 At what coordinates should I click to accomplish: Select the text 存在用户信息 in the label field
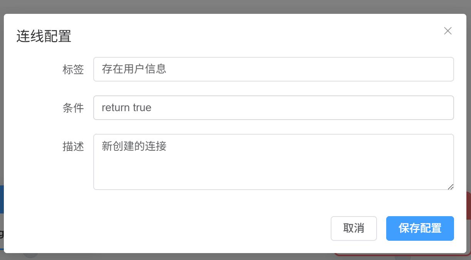tap(133, 69)
